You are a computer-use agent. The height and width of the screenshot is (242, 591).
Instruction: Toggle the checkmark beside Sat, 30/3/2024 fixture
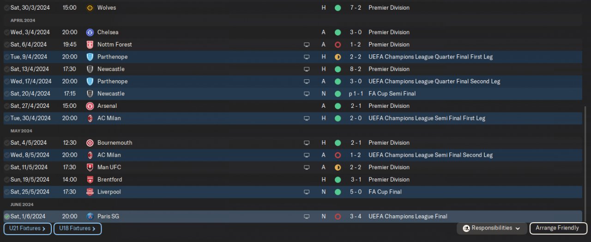pyautogui.click(x=6, y=8)
